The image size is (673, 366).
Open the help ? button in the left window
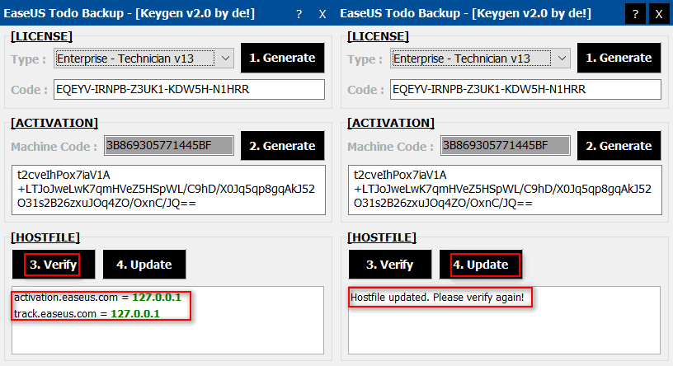point(299,14)
